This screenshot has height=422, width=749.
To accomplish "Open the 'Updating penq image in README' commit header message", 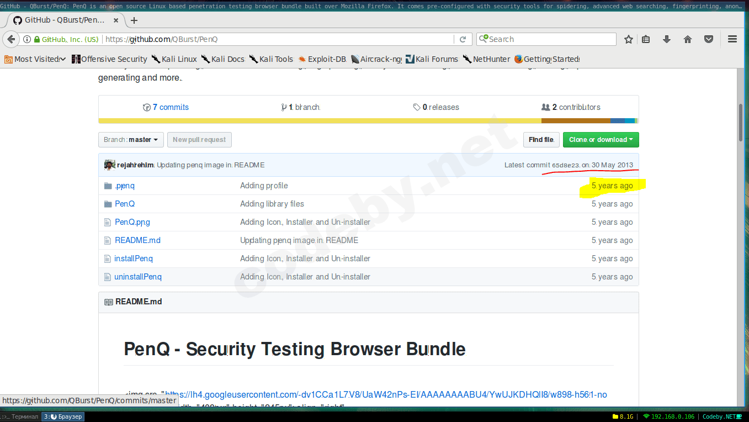I will point(211,165).
